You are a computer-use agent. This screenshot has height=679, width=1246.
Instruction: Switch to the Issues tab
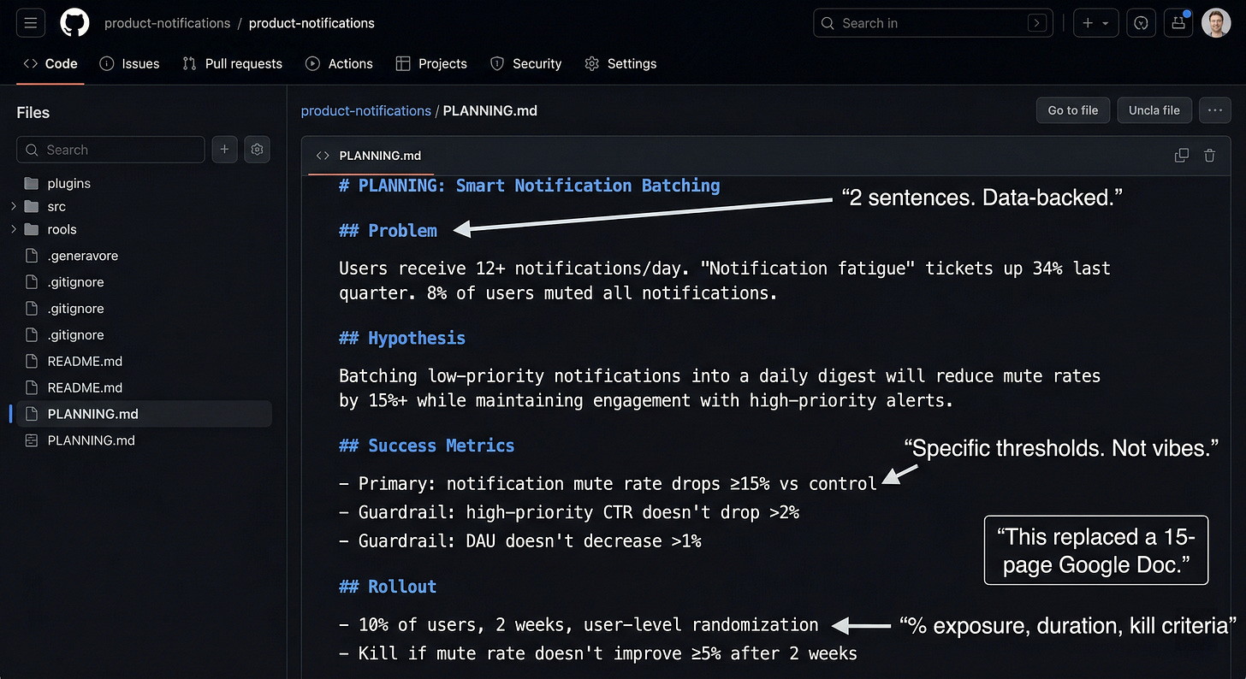tap(130, 63)
